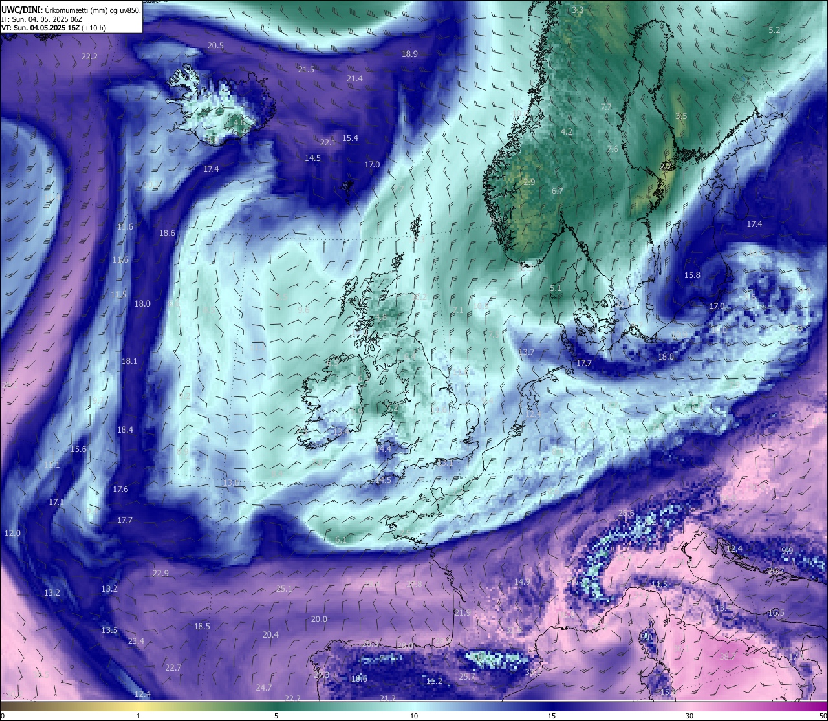Click the 20.0 value on the map
The image size is (828, 721).
pyautogui.click(x=319, y=619)
